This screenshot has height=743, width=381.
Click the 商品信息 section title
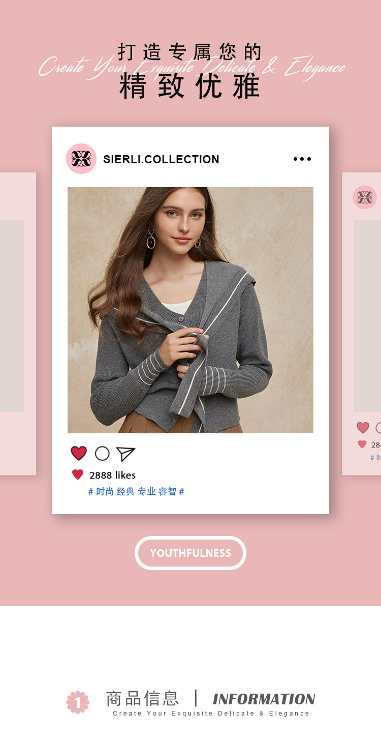click(x=142, y=698)
